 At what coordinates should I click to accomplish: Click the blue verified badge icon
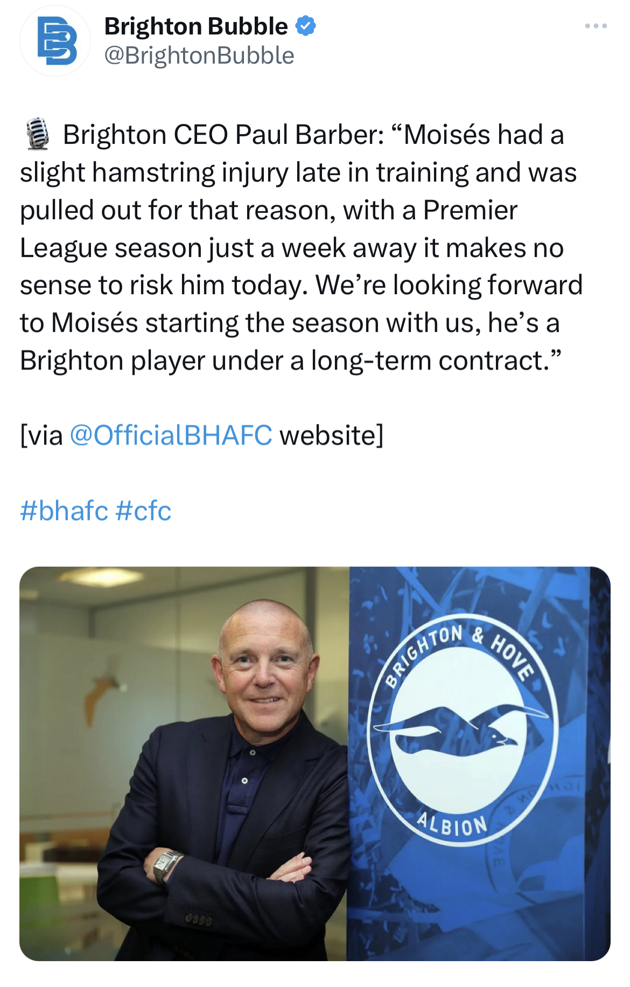click(306, 26)
